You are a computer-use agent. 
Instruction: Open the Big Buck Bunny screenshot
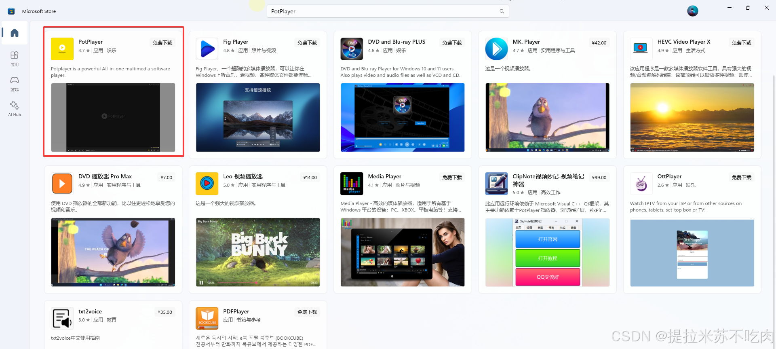(x=258, y=252)
